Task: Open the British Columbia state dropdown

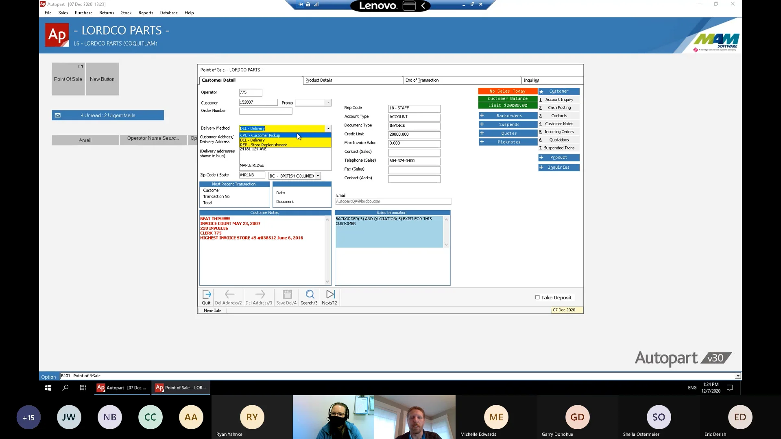Action: click(317, 176)
